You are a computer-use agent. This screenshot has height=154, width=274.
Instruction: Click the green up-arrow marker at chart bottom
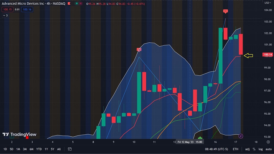pyautogui.click(x=200, y=138)
